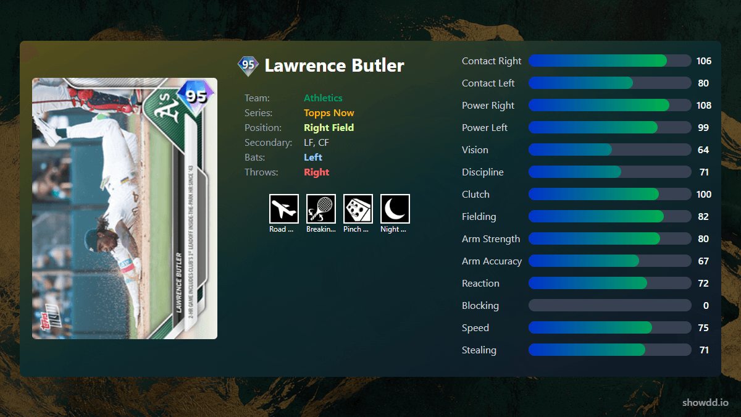The width and height of the screenshot is (741, 417).
Task: Click the crescent moon Night quirk icon
Action: [395, 209]
